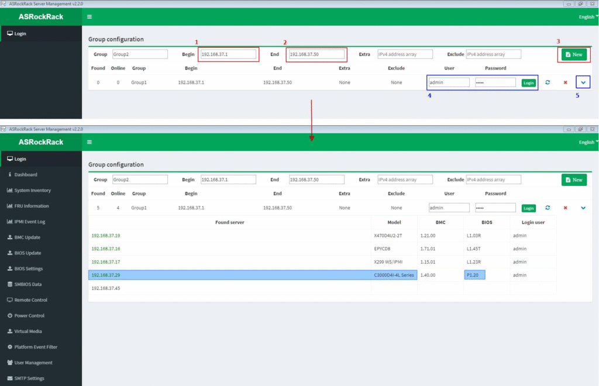
Task: Click the Virtual Media sidebar entry
Action: pyautogui.click(x=28, y=332)
